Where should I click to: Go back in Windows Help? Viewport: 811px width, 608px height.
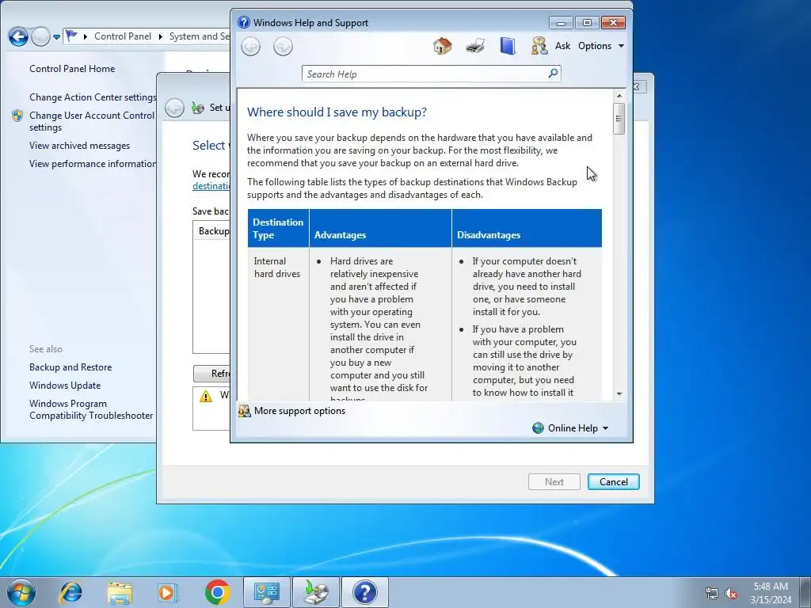tap(251, 47)
